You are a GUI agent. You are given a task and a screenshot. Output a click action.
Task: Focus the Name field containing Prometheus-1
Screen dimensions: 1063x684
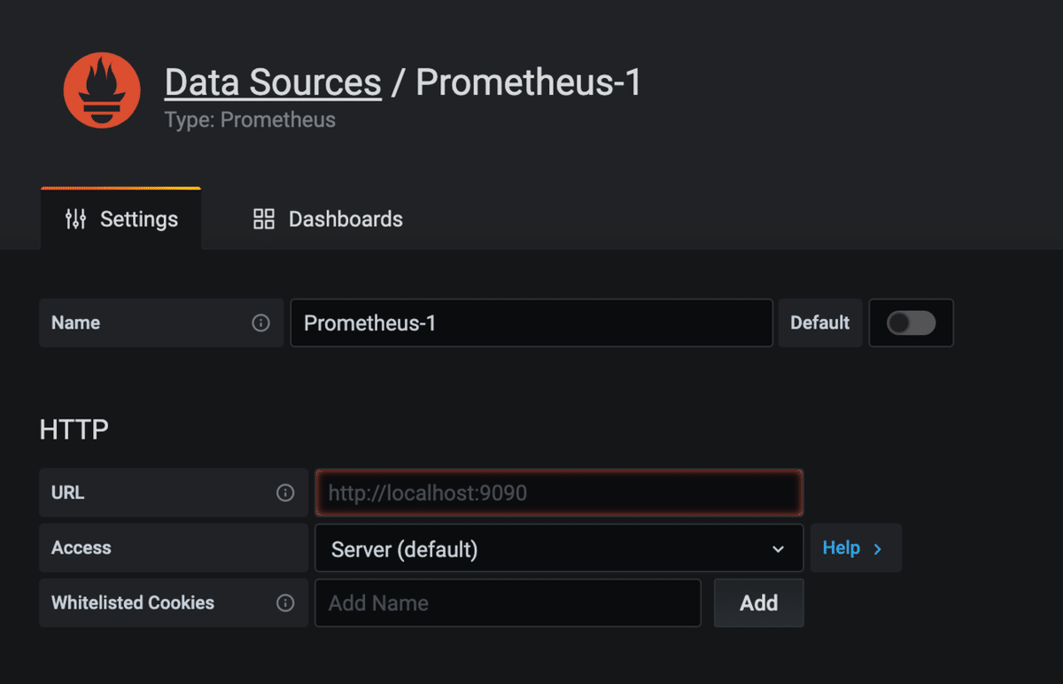click(531, 323)
